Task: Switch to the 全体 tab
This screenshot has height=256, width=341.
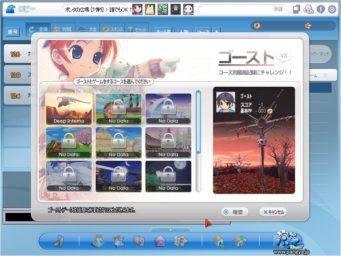Action: click(x=38, y=29)
